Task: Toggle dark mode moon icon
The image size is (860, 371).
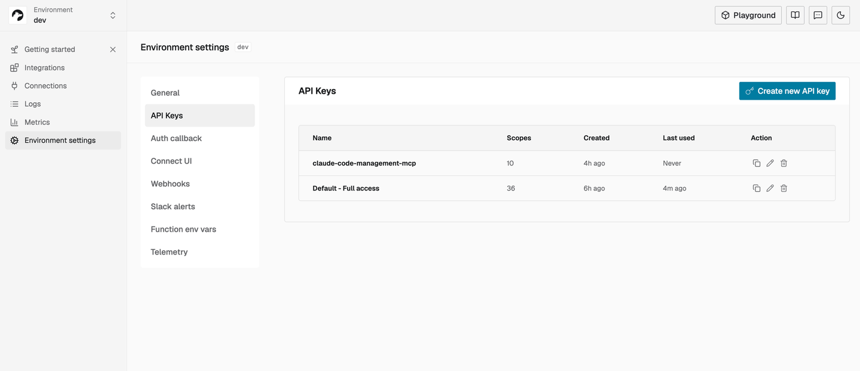Action: click(x=841, y=16)
